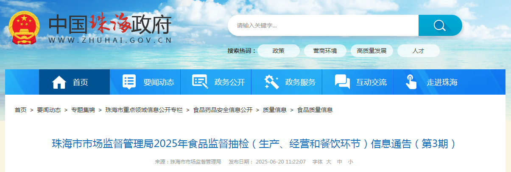This screenshot has width=511, height=172.
Task: Select the 政策 hot search tag
Action: coord(279,51)
